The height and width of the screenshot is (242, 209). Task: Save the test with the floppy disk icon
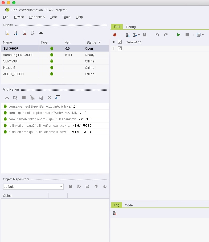(145, 35)
